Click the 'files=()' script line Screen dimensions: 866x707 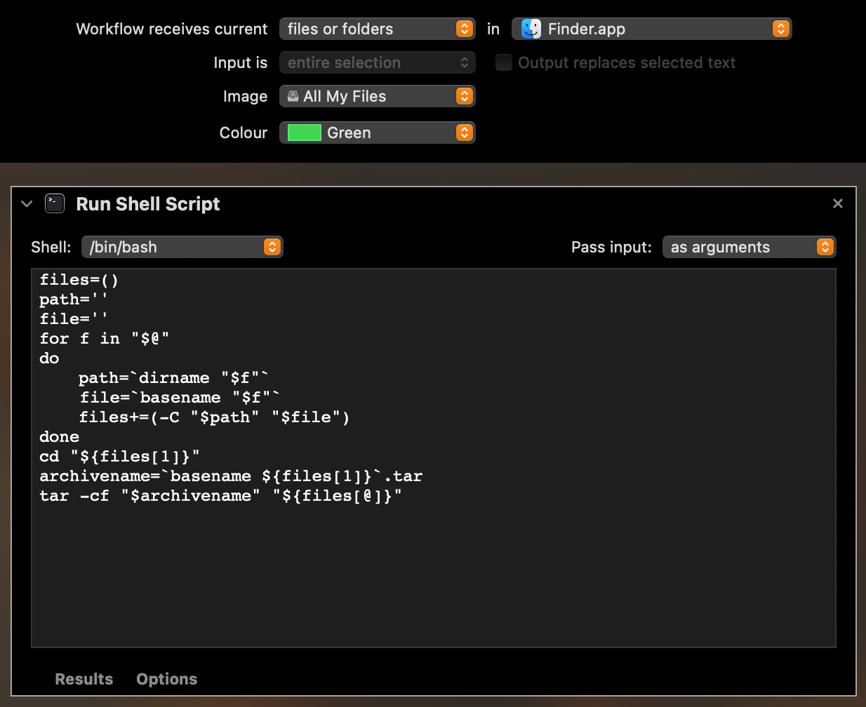(79, 280)
